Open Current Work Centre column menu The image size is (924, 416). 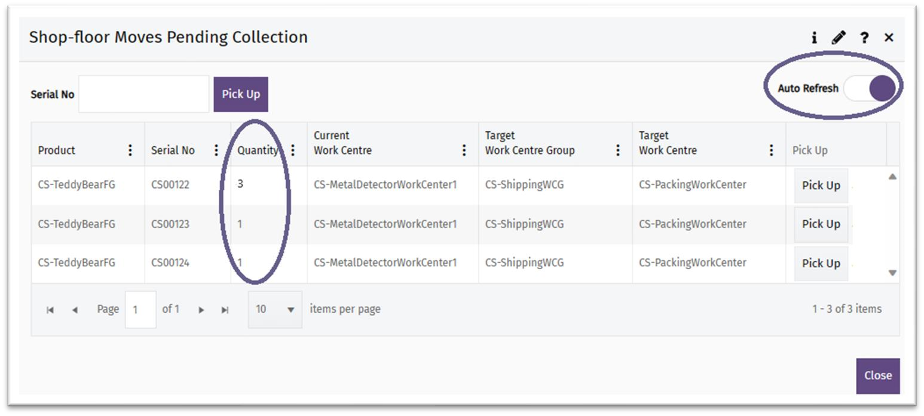(x=464, y=150)
